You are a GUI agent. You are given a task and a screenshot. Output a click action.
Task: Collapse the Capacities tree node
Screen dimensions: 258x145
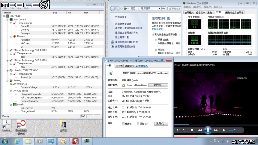pyautogui.click(x=11, y=91)
